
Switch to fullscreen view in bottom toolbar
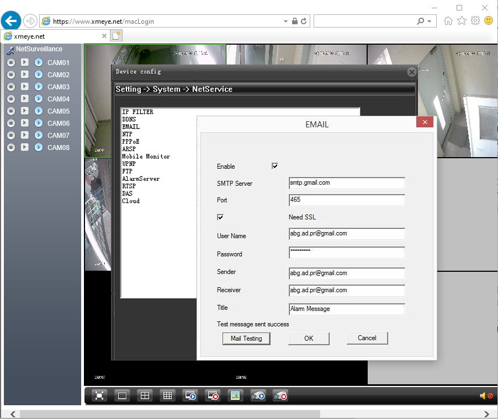click(99, 395)
